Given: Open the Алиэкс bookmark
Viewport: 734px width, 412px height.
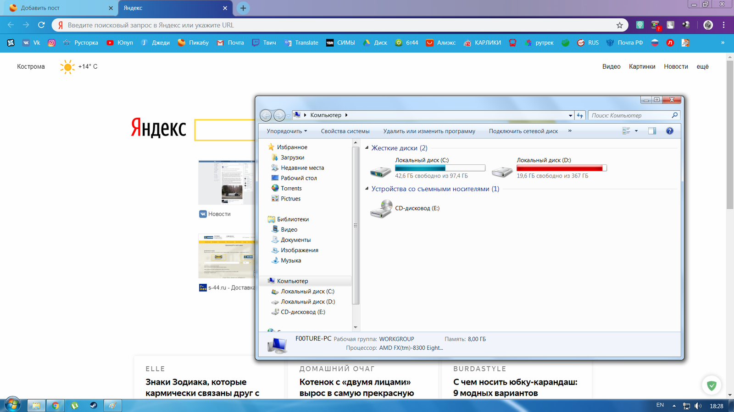Looking at the screenshot, I should click(x=441, y=43).
